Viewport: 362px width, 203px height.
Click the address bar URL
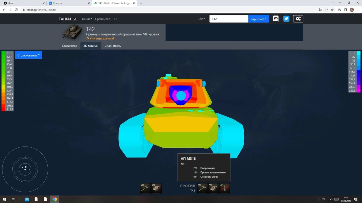pyautogui.click(x=41, y=10)
